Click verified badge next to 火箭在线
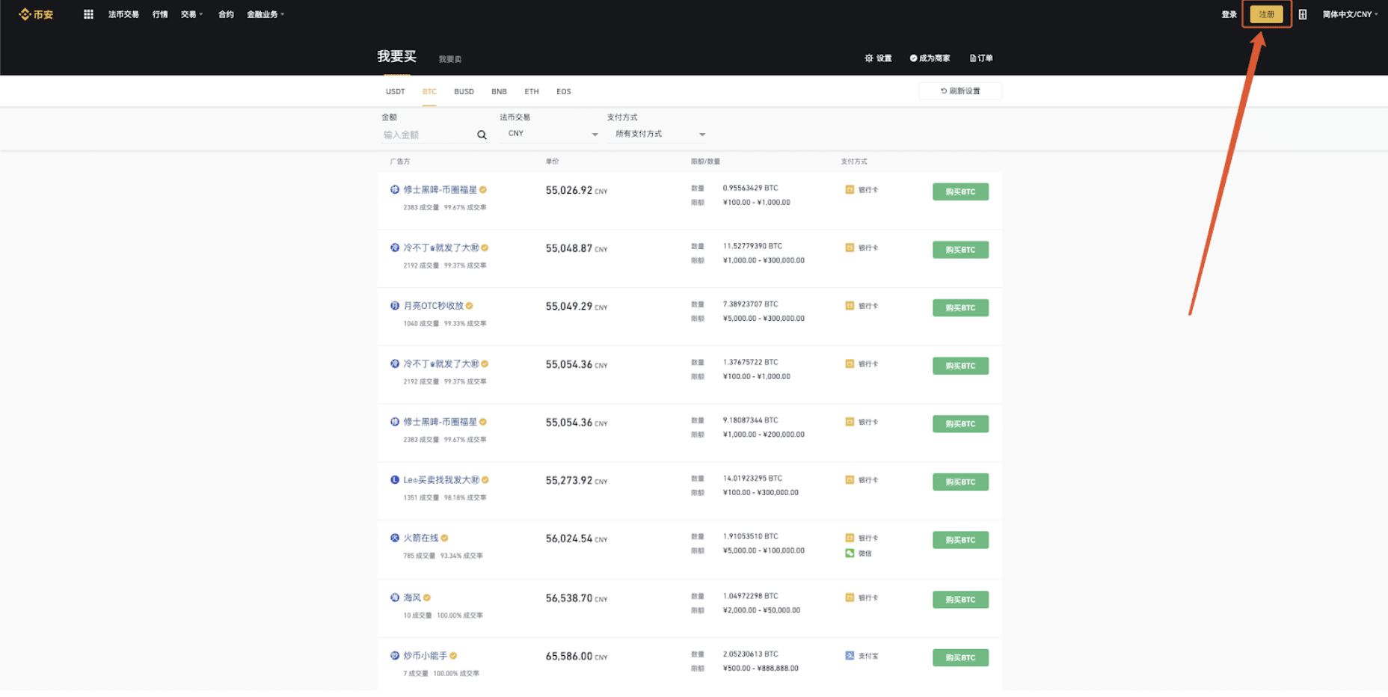 (444, 538)
